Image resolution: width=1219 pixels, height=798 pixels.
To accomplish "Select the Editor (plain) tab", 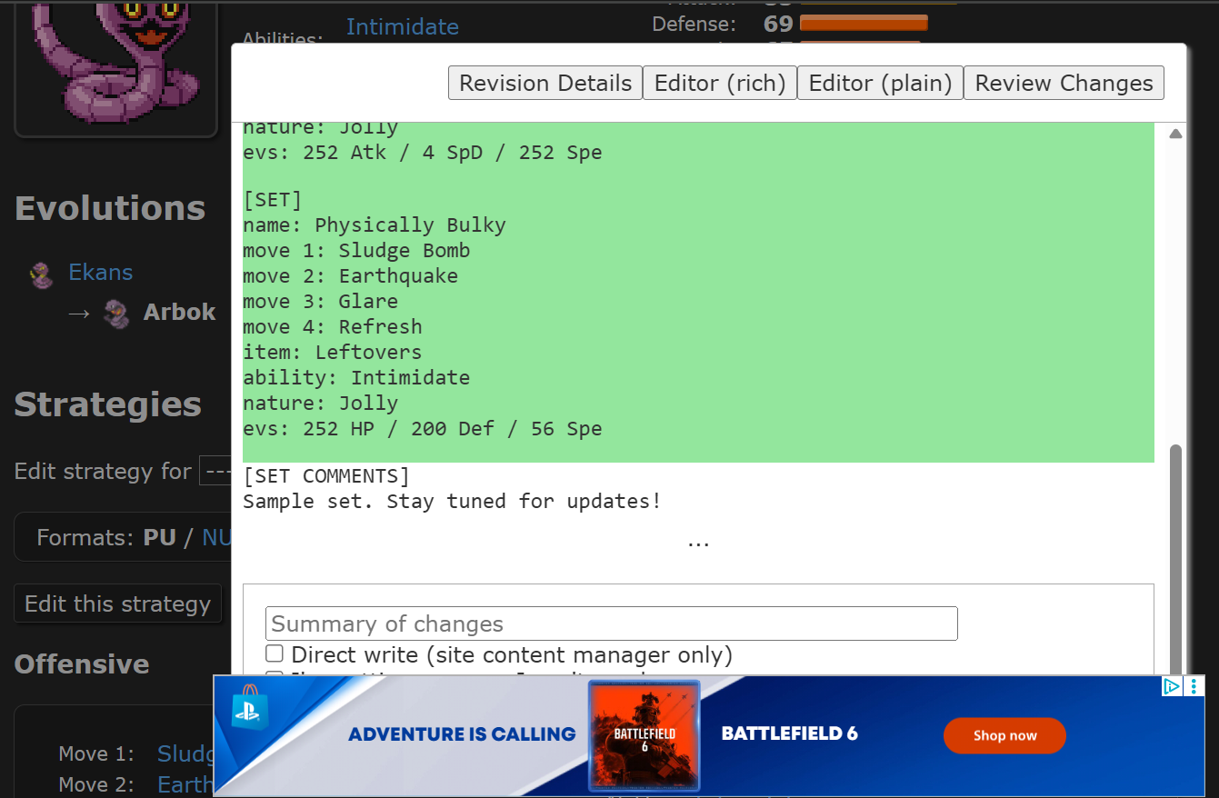I will pos(879,84).
